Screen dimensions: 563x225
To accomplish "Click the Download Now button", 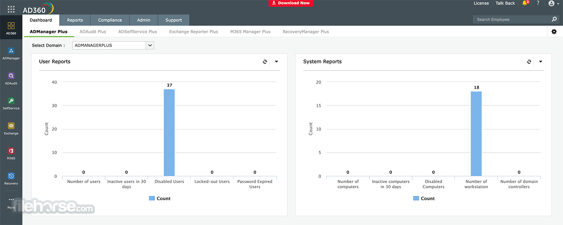I will 291,3.
